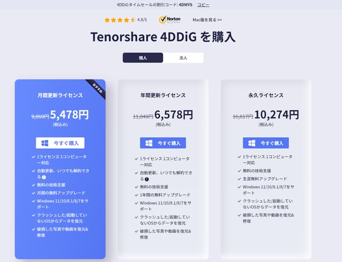
Task: Select the 個人 tab
Action: point(143,58)
